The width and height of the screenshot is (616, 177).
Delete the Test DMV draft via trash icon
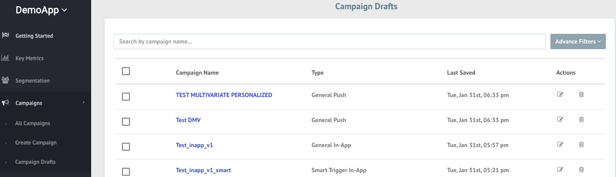[581, 119]
